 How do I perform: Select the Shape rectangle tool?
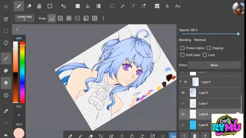click(50, 6)
